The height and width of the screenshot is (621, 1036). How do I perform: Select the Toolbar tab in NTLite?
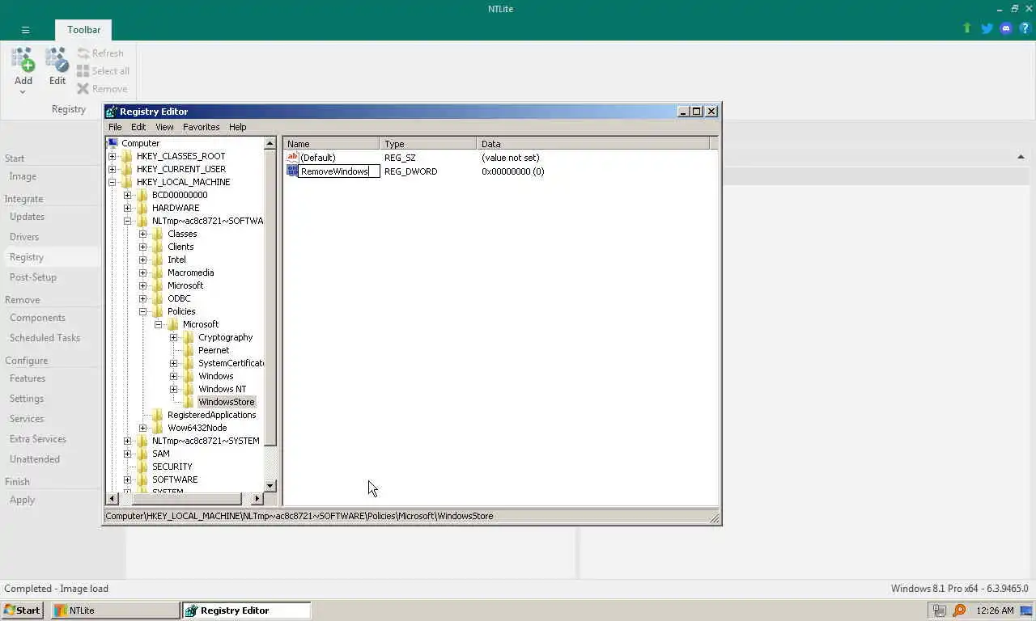pos(83,30)
